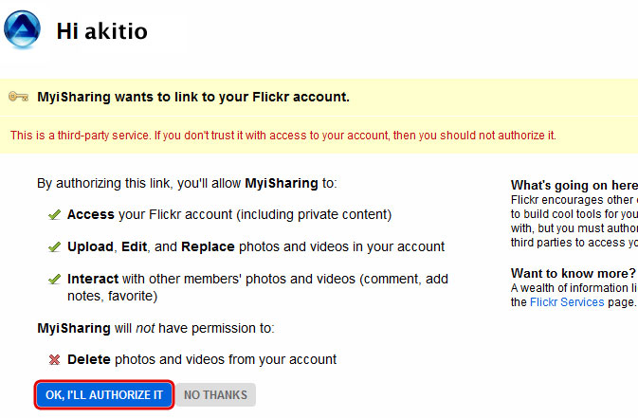
Task: Click the green checkmark beside Upload
Action: 55,247
